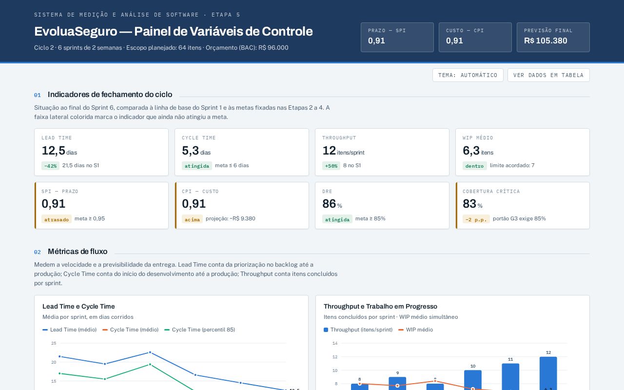Viewport: 624px width, 390px height.
Task: Click the "+50%" badge in Throughput card
Action: pyautogui.click(x=331, y=166)
